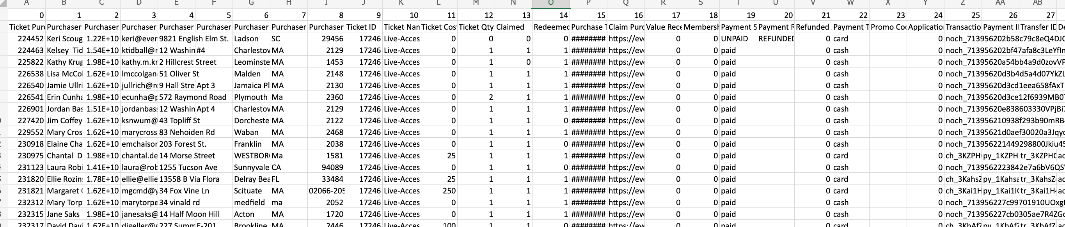1065x227 pixels.
Task: Select cell with Keri Scoug purchaser name
Action: click(64, 39)
